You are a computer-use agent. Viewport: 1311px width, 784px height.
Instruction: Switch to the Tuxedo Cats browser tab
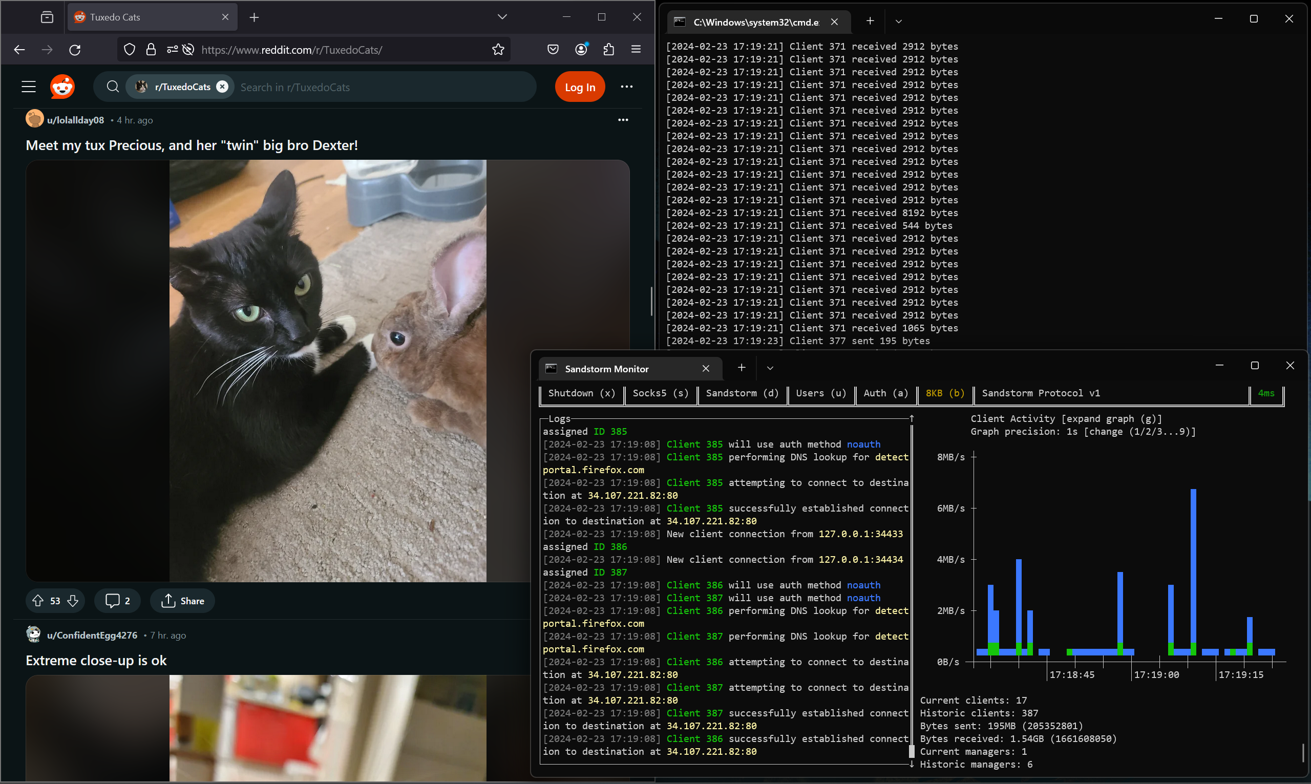click(x=142, y=17)
